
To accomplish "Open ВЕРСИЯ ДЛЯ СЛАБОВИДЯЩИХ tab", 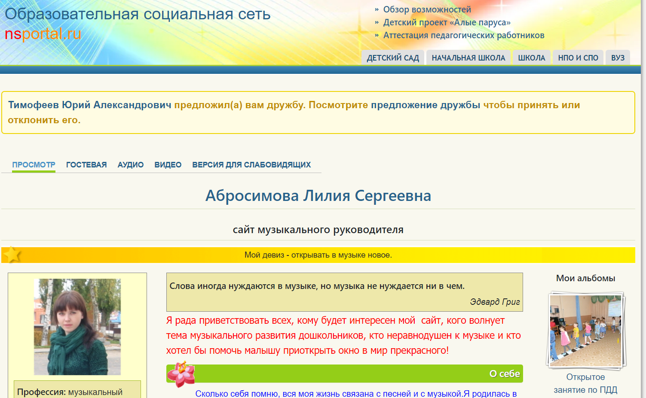I will click(251, 165).
